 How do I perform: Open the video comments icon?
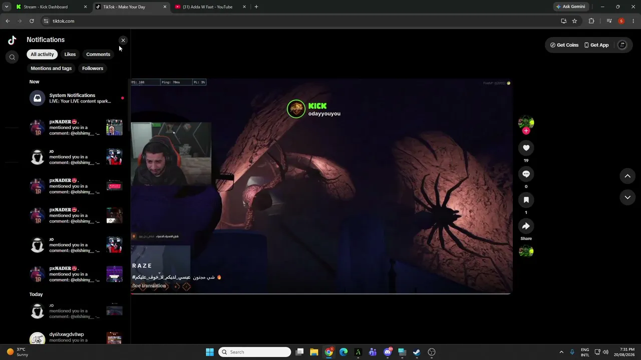(x=526, y=174)
